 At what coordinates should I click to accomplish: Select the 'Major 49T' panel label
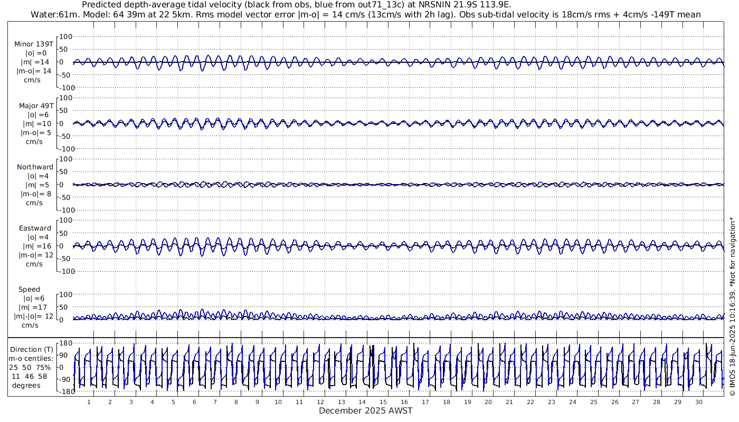34,105
